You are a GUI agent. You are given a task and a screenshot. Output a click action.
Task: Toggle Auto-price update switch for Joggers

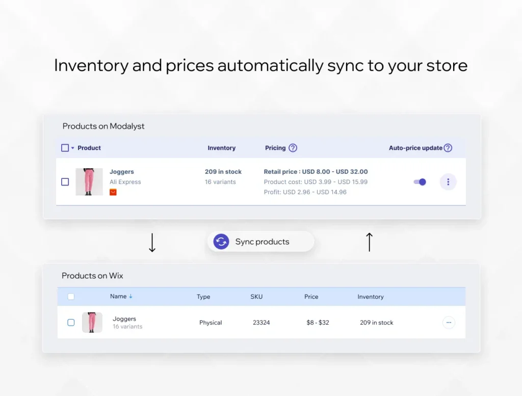tap(420, 182)
